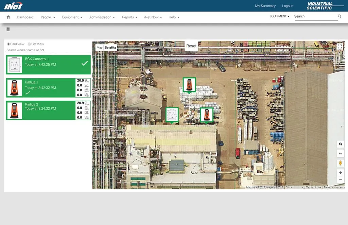Click the search magnifier icon
Image resolution: width=348 pixels, height=225 pixels.
pos(339,16)
